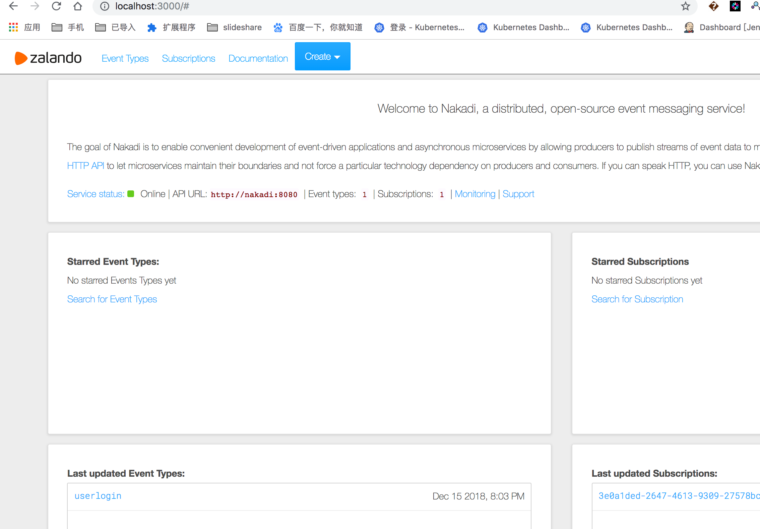760x529 pixels.
Task: Click Search for Event Types link
Action: 112,299
